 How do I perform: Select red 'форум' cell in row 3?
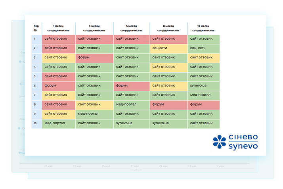94,58
